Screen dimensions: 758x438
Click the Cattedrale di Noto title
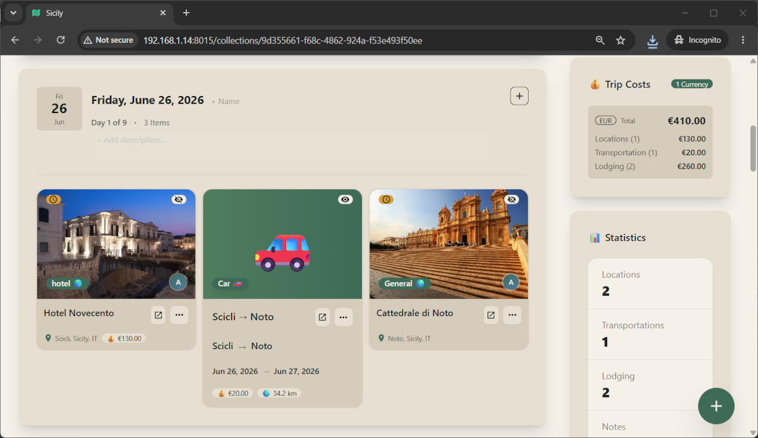415,313
